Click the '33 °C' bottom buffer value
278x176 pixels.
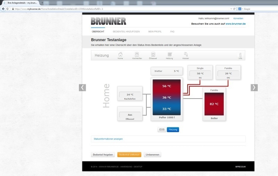(x=167, y=109)
